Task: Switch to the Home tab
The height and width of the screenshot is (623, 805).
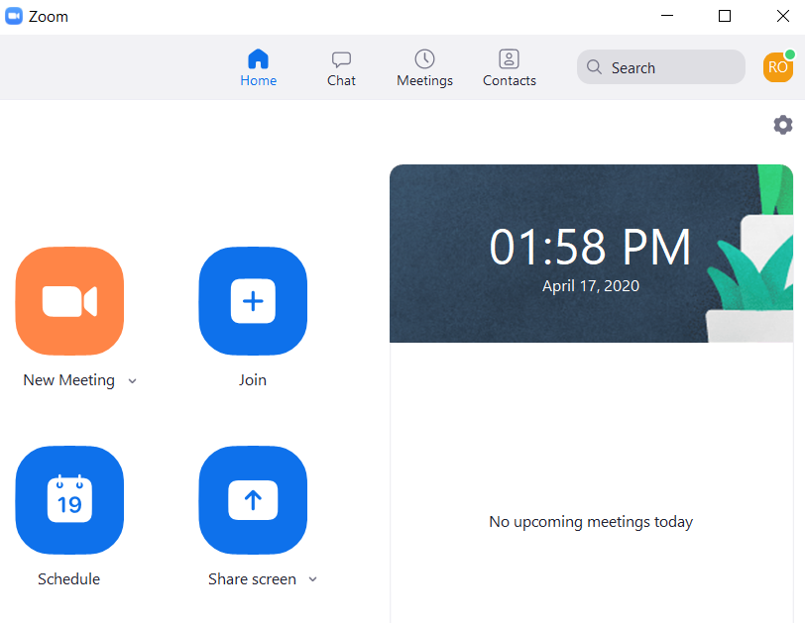Action: point(258,67)
